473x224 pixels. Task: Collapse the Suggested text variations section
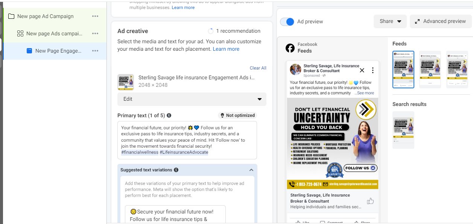click(x=251, y=170)
